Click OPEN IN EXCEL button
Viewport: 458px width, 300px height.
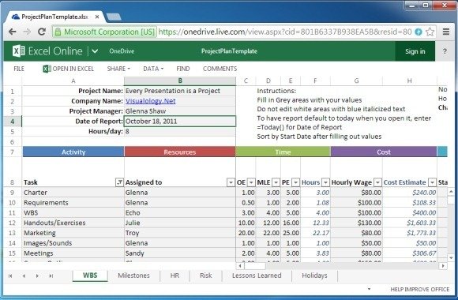(x=69, y=69)
